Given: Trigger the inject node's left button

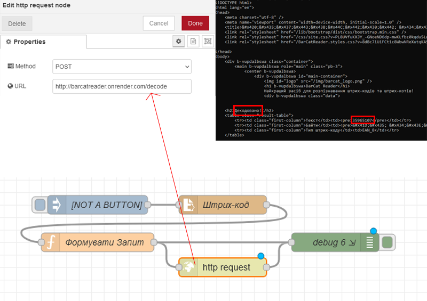Looking at the screenshot, I should click(x=39, y=205).
